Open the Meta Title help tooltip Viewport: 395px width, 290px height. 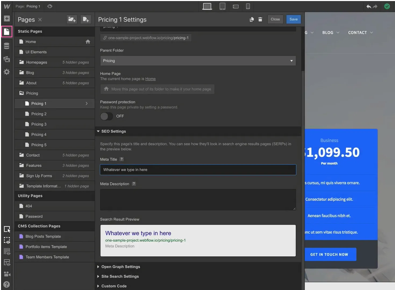pyautogui.click(x=122, y=159)
